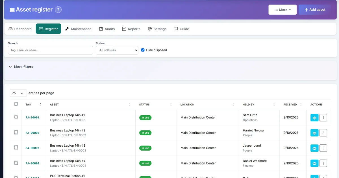Sort by the Asset column arrows
339x178 pixels.
(x=130, y=105)
